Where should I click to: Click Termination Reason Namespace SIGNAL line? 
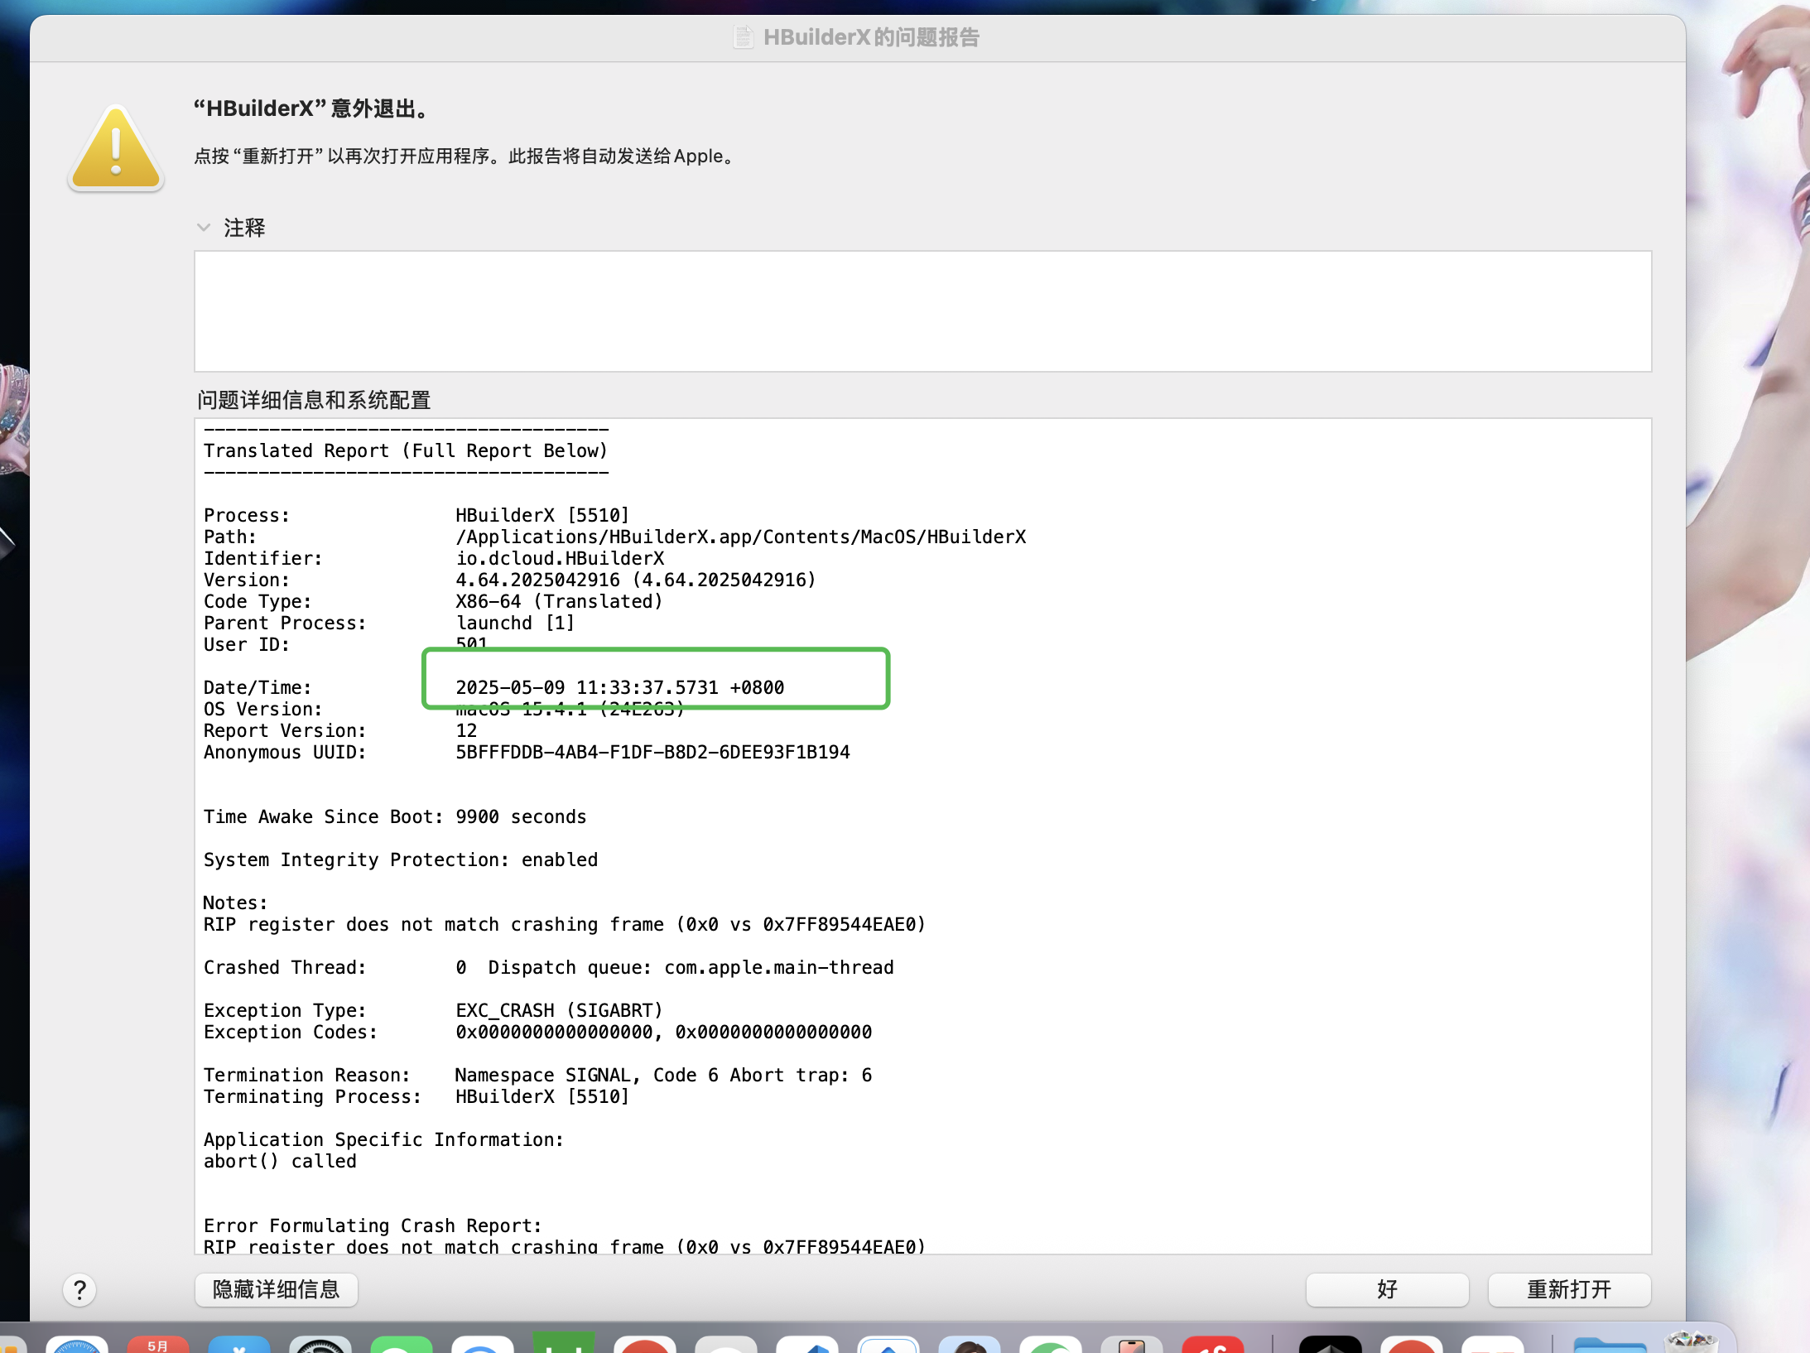538,1075
